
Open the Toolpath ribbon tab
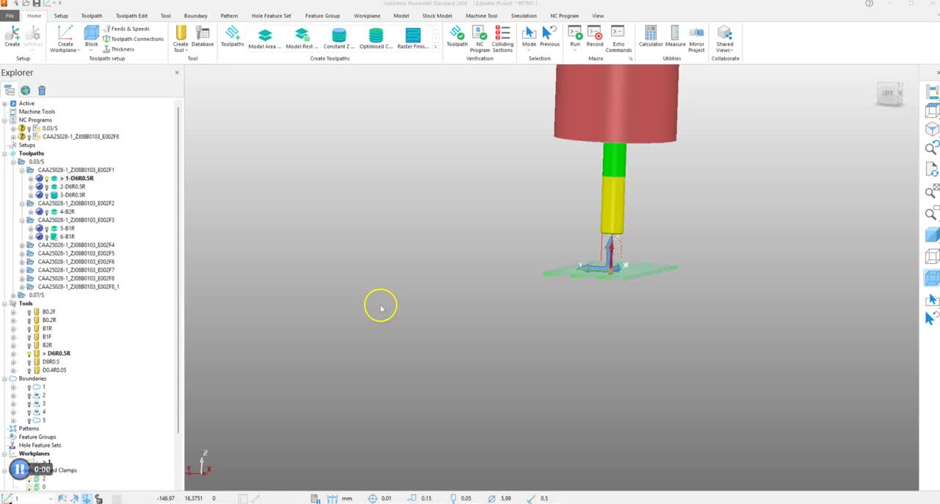[92, 15]
